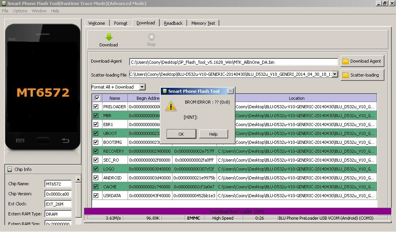Click the 3.63M/s transfer rate status
The image size is (396, 232).
click(113, 218)
